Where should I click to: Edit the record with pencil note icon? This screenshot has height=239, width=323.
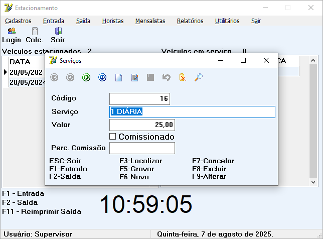click(134, 77)
